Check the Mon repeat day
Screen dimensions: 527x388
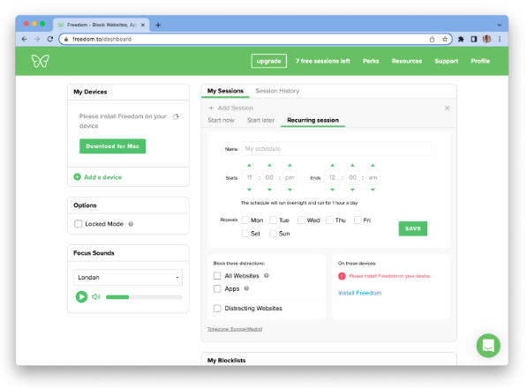(x=245, y=220)
